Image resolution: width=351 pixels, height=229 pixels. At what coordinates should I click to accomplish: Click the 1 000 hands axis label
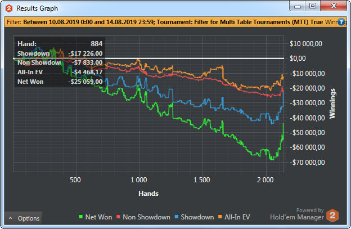139,179
